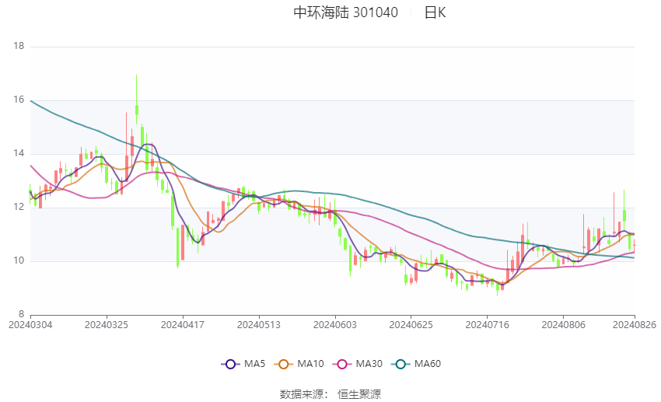Click the 12 price axis label
This screenshot has width=661, height=402.
coord(19,207)
